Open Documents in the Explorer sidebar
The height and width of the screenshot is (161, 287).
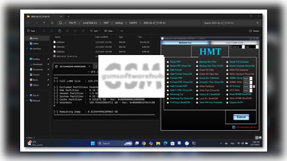coord(36,69)
